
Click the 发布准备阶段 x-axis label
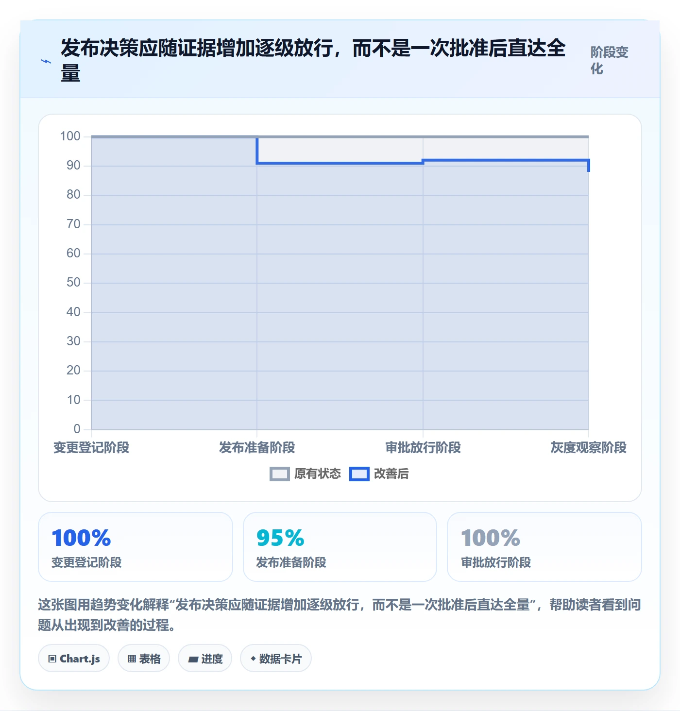pyautogui.click(x=257, y=447)
